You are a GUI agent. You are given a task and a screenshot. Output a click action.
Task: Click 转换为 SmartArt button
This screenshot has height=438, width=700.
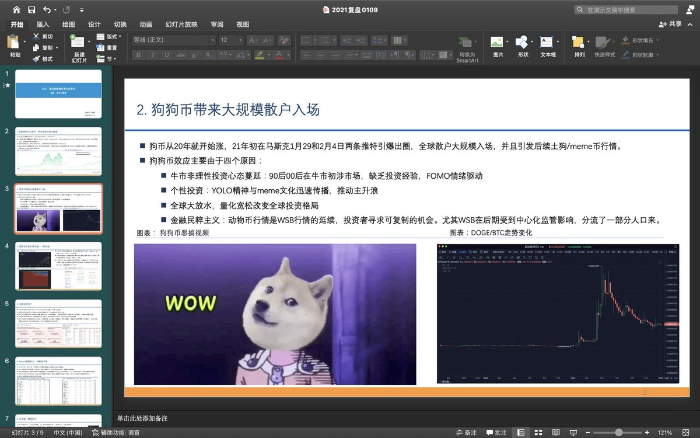[467, 49]
